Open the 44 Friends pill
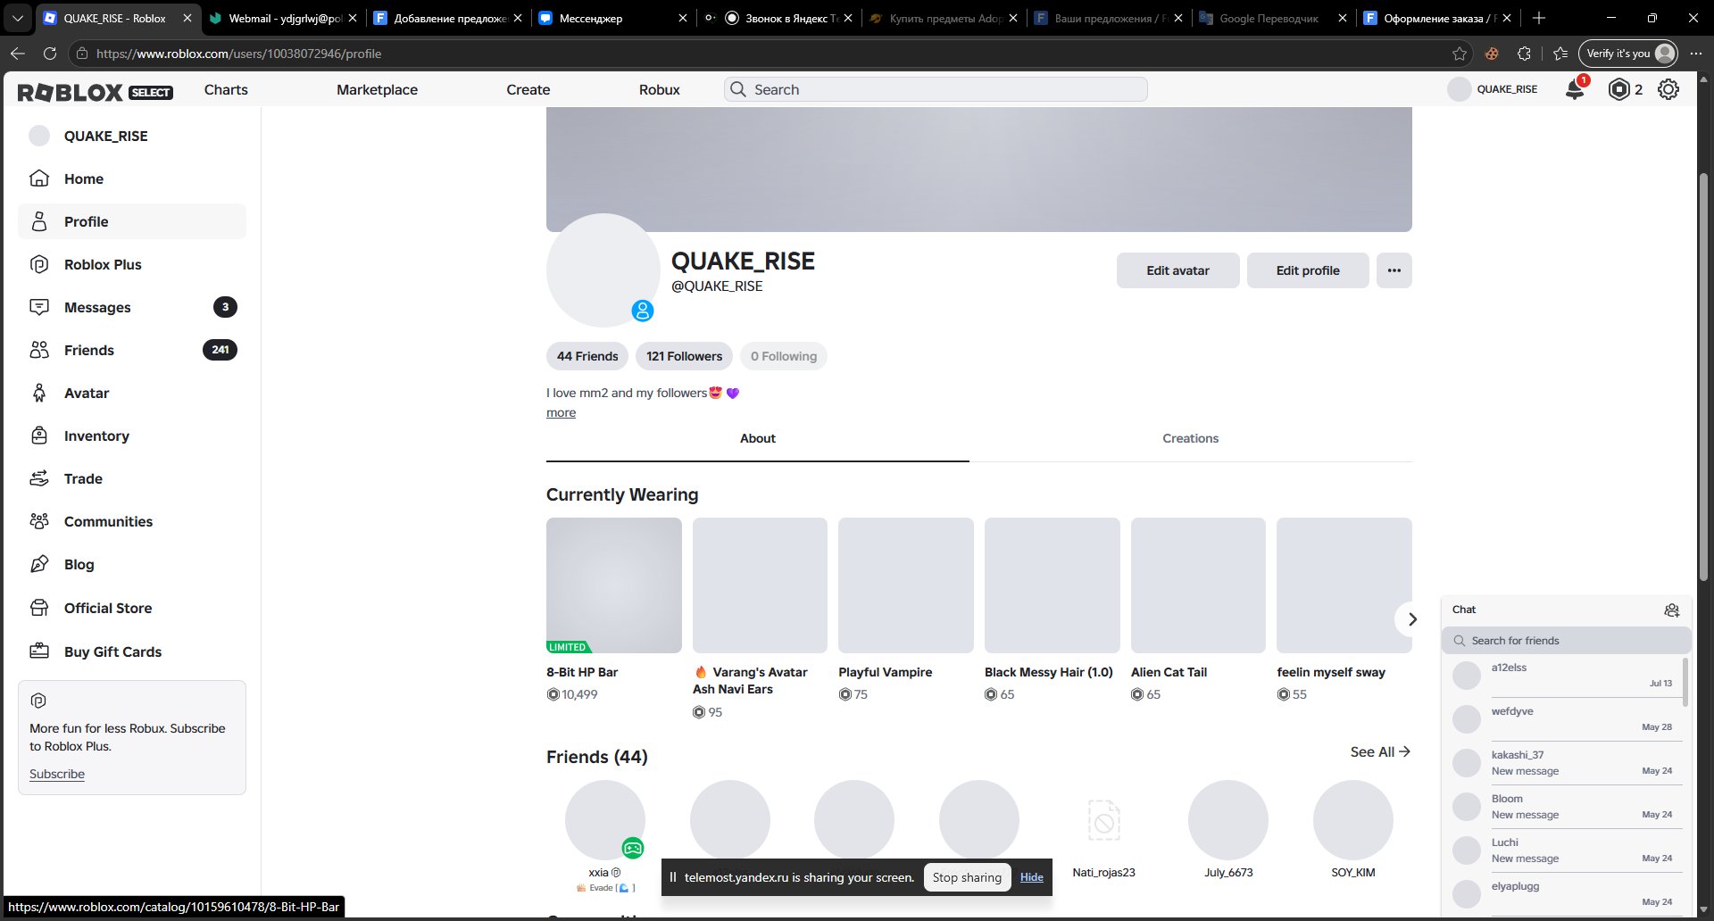Viewport: 1714px width, 921px height. (x=587, y=356)
